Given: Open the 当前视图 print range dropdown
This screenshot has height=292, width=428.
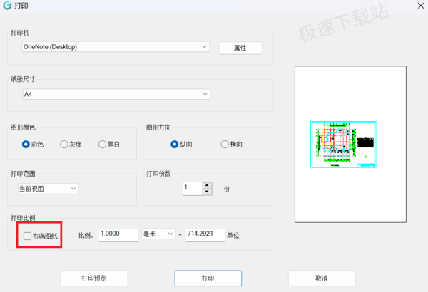Looking at the screenshot, I should 49,189.
